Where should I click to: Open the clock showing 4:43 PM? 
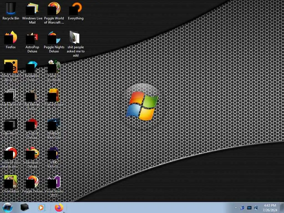click(x=270, y=207)
